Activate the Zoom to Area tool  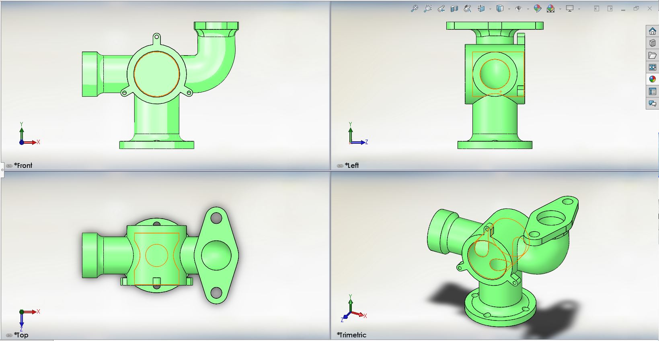coord(428,8)
